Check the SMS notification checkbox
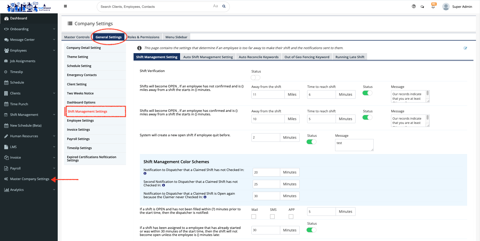Image resolution: width=480 pixels, height=241 pixels. pos(272,217)
